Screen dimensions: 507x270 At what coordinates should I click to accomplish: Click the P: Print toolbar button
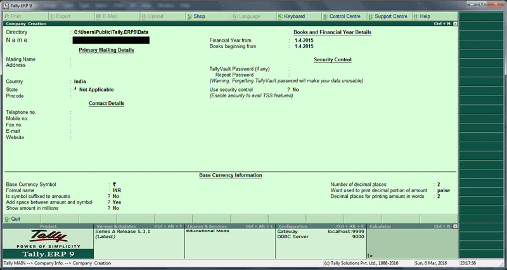(x=26, y=16)
